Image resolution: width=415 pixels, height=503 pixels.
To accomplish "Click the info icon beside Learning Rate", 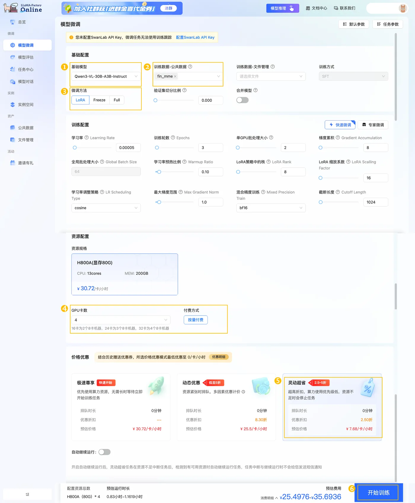I will (87, 138).
